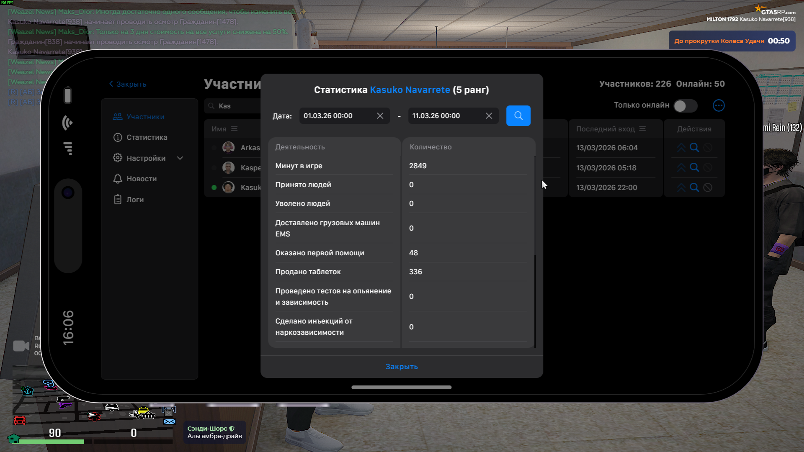Open statistics magnifier for 13/03/2026 06:04 row

(694, 148)
